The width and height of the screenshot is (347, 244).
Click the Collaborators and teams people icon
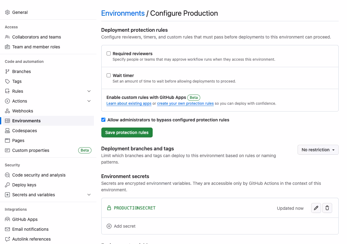[x=7, y=37]
